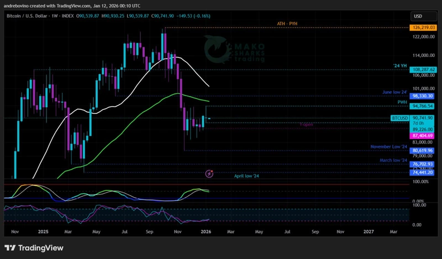442x259 pixels.
Task: Select the November Low '24 level label
Action: (388, 147)
